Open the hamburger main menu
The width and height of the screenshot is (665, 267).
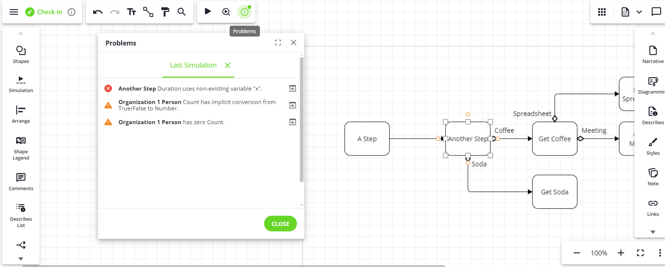[14, 12]
